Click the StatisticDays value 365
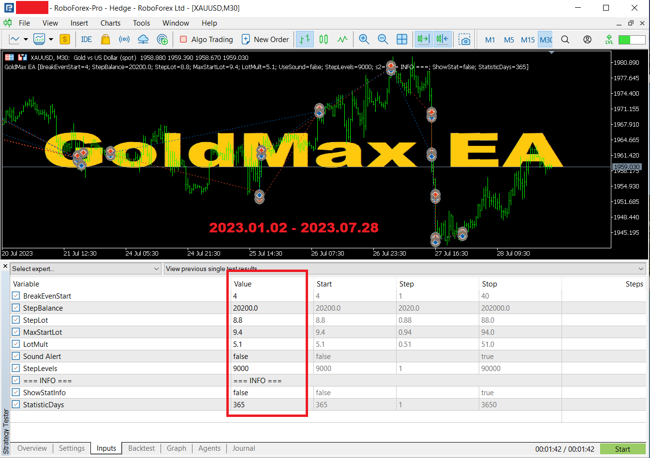The height and width of the screenshot is (458, 650). coord(239,404)
